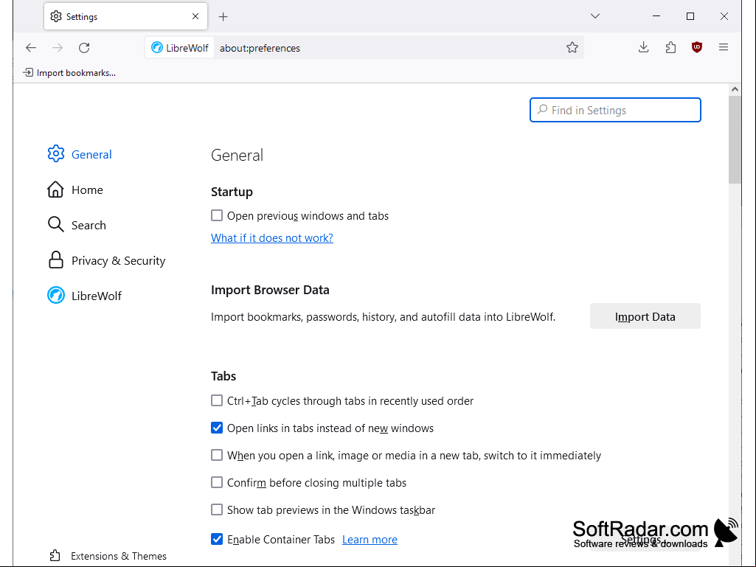The width and height of the screenshot is (756, 567).
Task: Select the General category in sidebar
Action: pos(80,154)
